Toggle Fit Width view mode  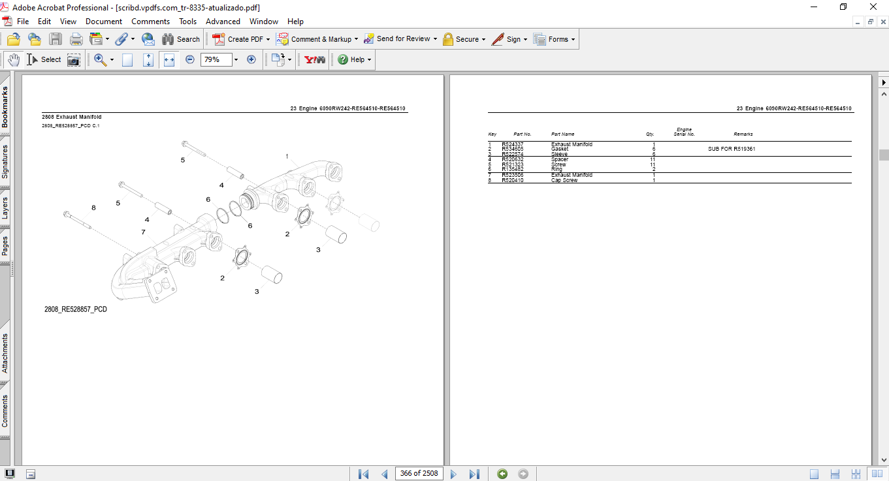169,59
